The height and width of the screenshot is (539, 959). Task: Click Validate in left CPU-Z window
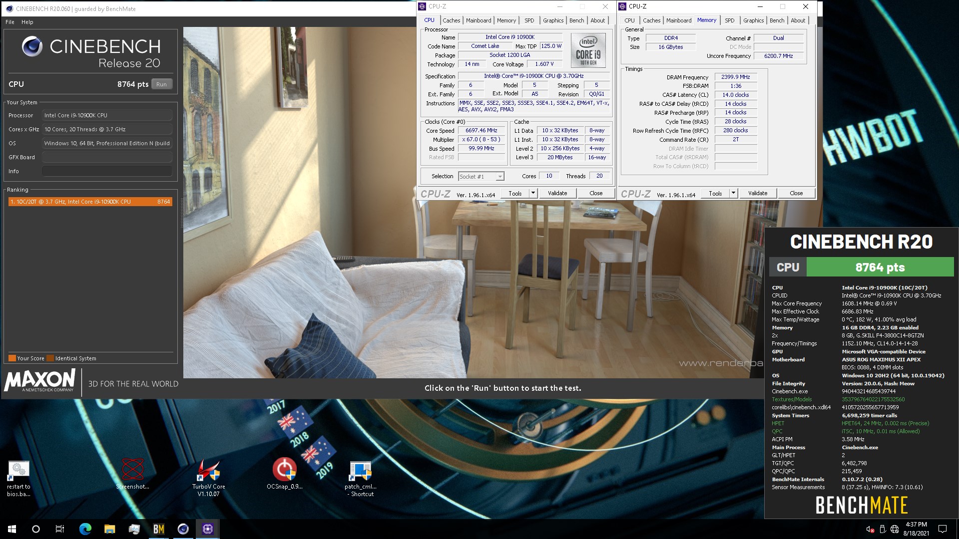pos(557,193)
